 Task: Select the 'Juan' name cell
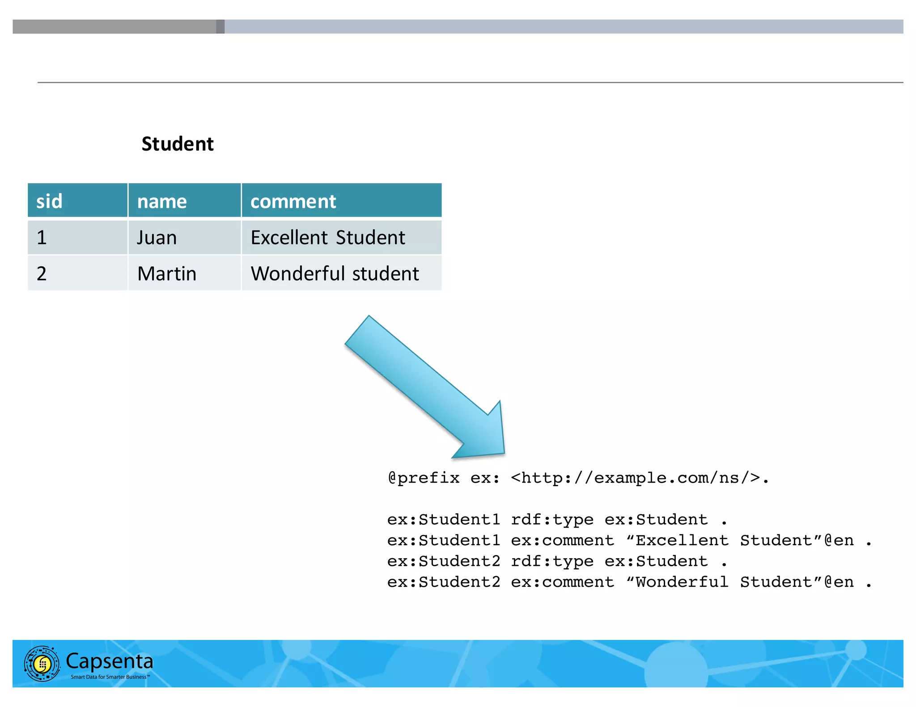(x=185, y=237)
